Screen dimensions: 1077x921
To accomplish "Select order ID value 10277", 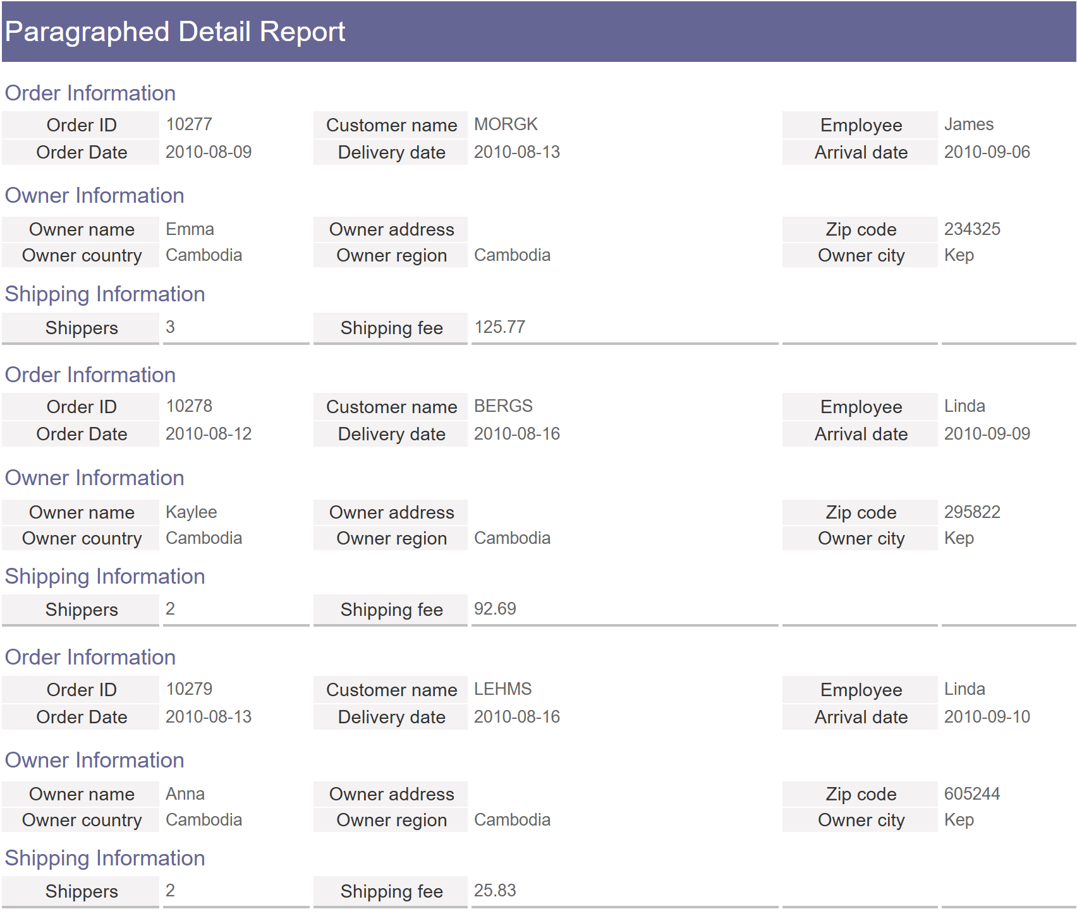I will click(189, 124).
